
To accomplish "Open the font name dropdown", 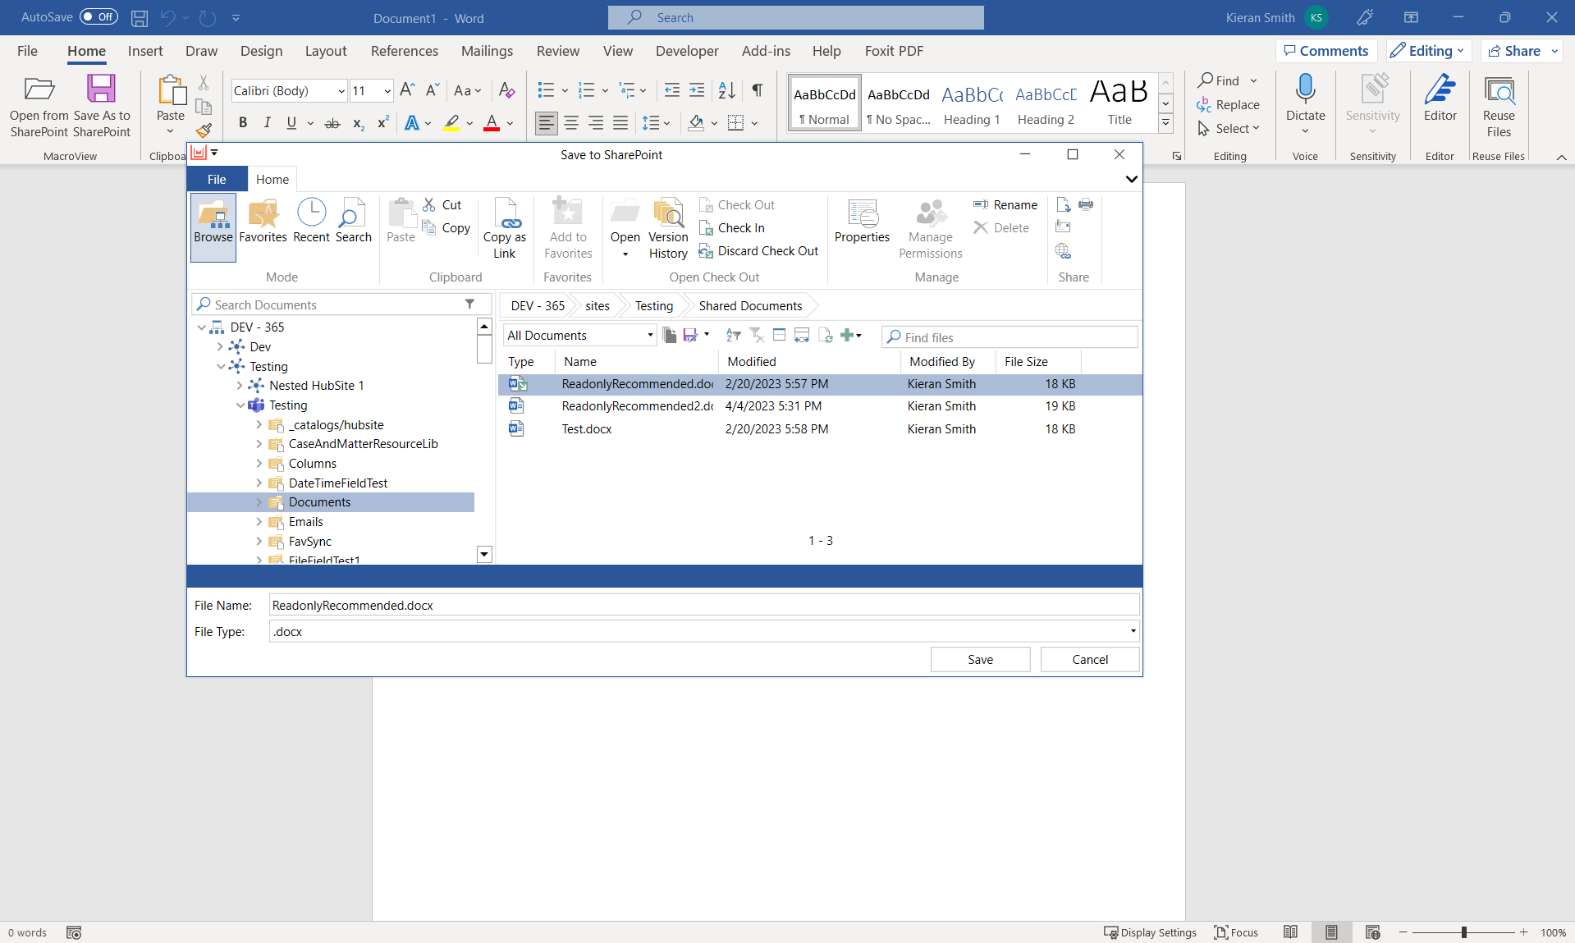I will pyautogui.click(x=341, y=91).
